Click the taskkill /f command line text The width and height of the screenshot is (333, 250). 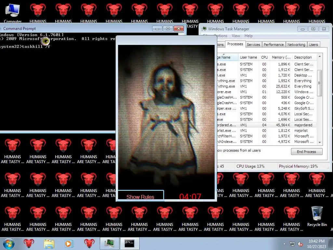click(36, 46)
